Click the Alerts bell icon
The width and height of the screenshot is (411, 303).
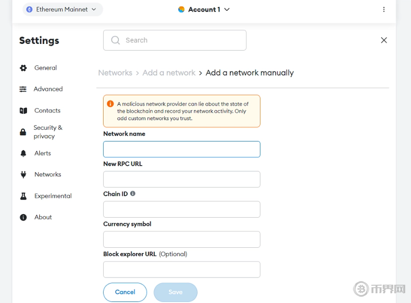[23, 153]
